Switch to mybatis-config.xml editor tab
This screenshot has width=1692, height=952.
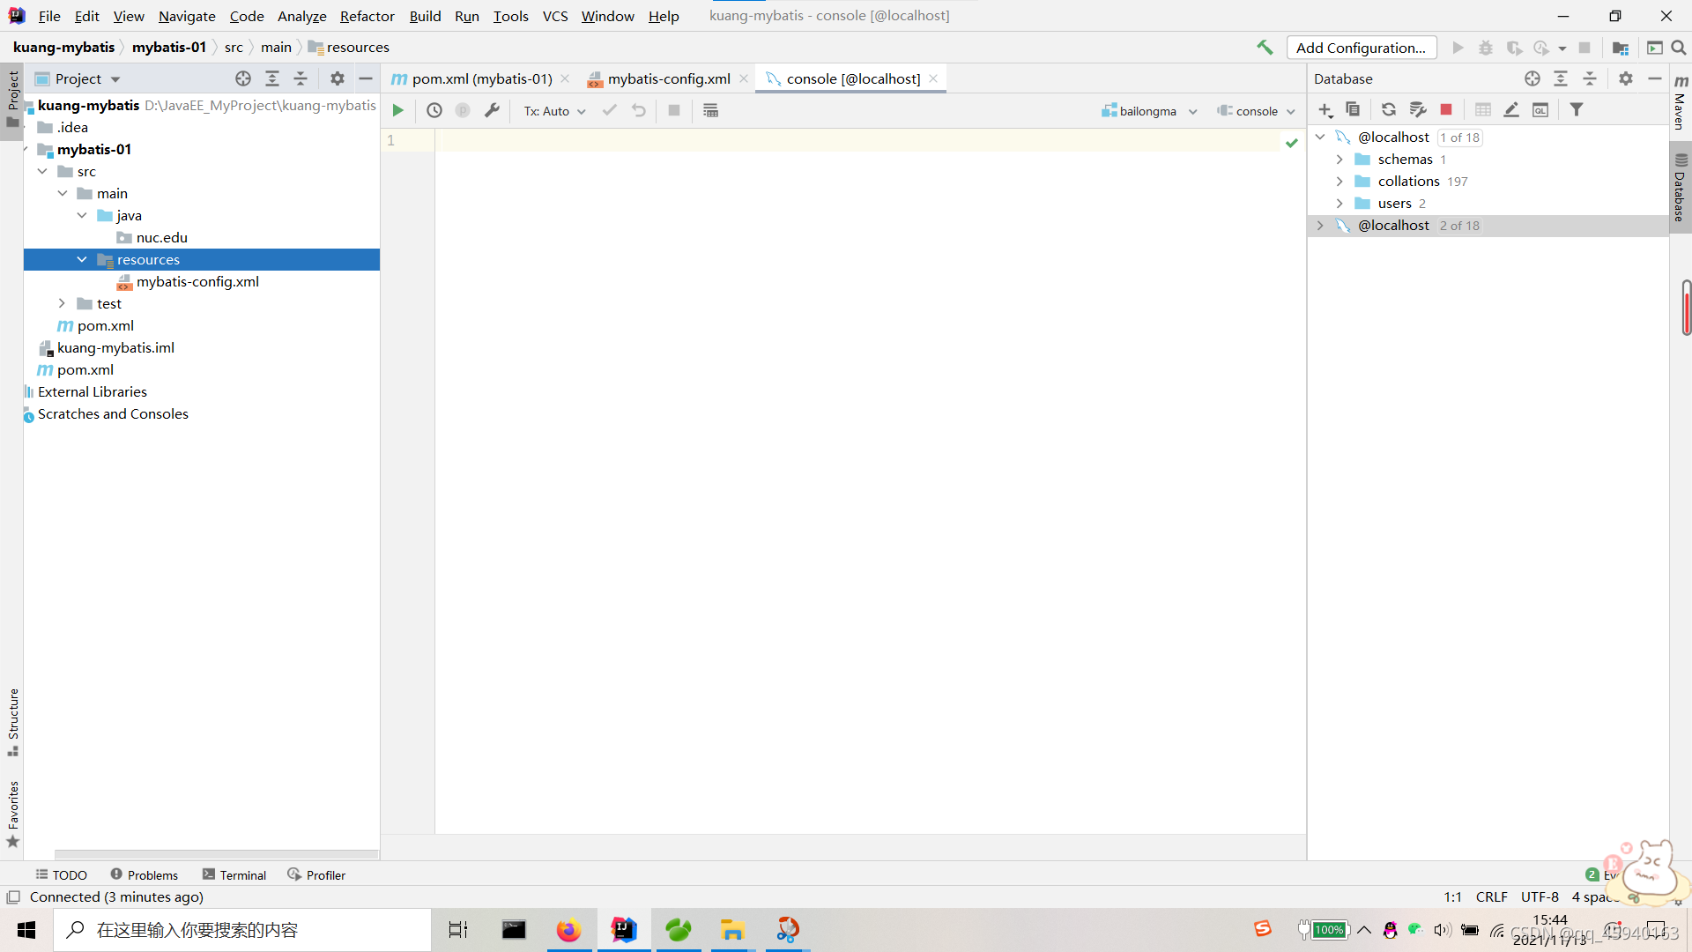668,78
